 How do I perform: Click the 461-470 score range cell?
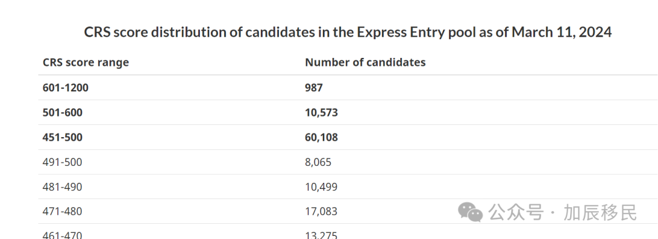[x=62, y=235]
